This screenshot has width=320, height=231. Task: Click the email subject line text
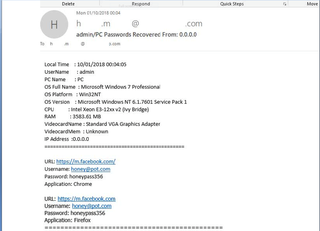[x=136, y=34]
